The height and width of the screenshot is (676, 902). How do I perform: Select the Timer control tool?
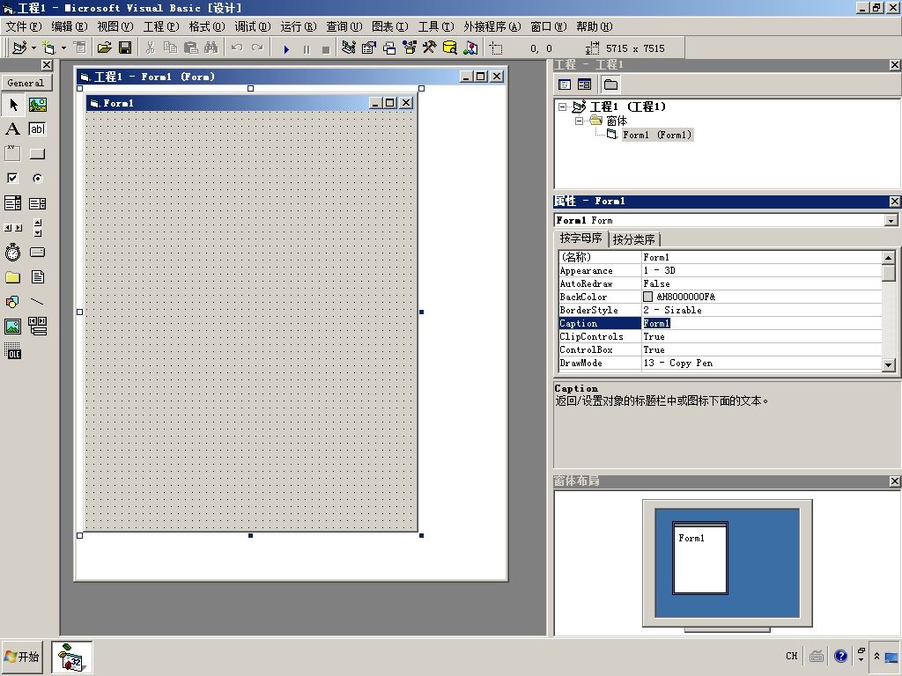(12, 253)
